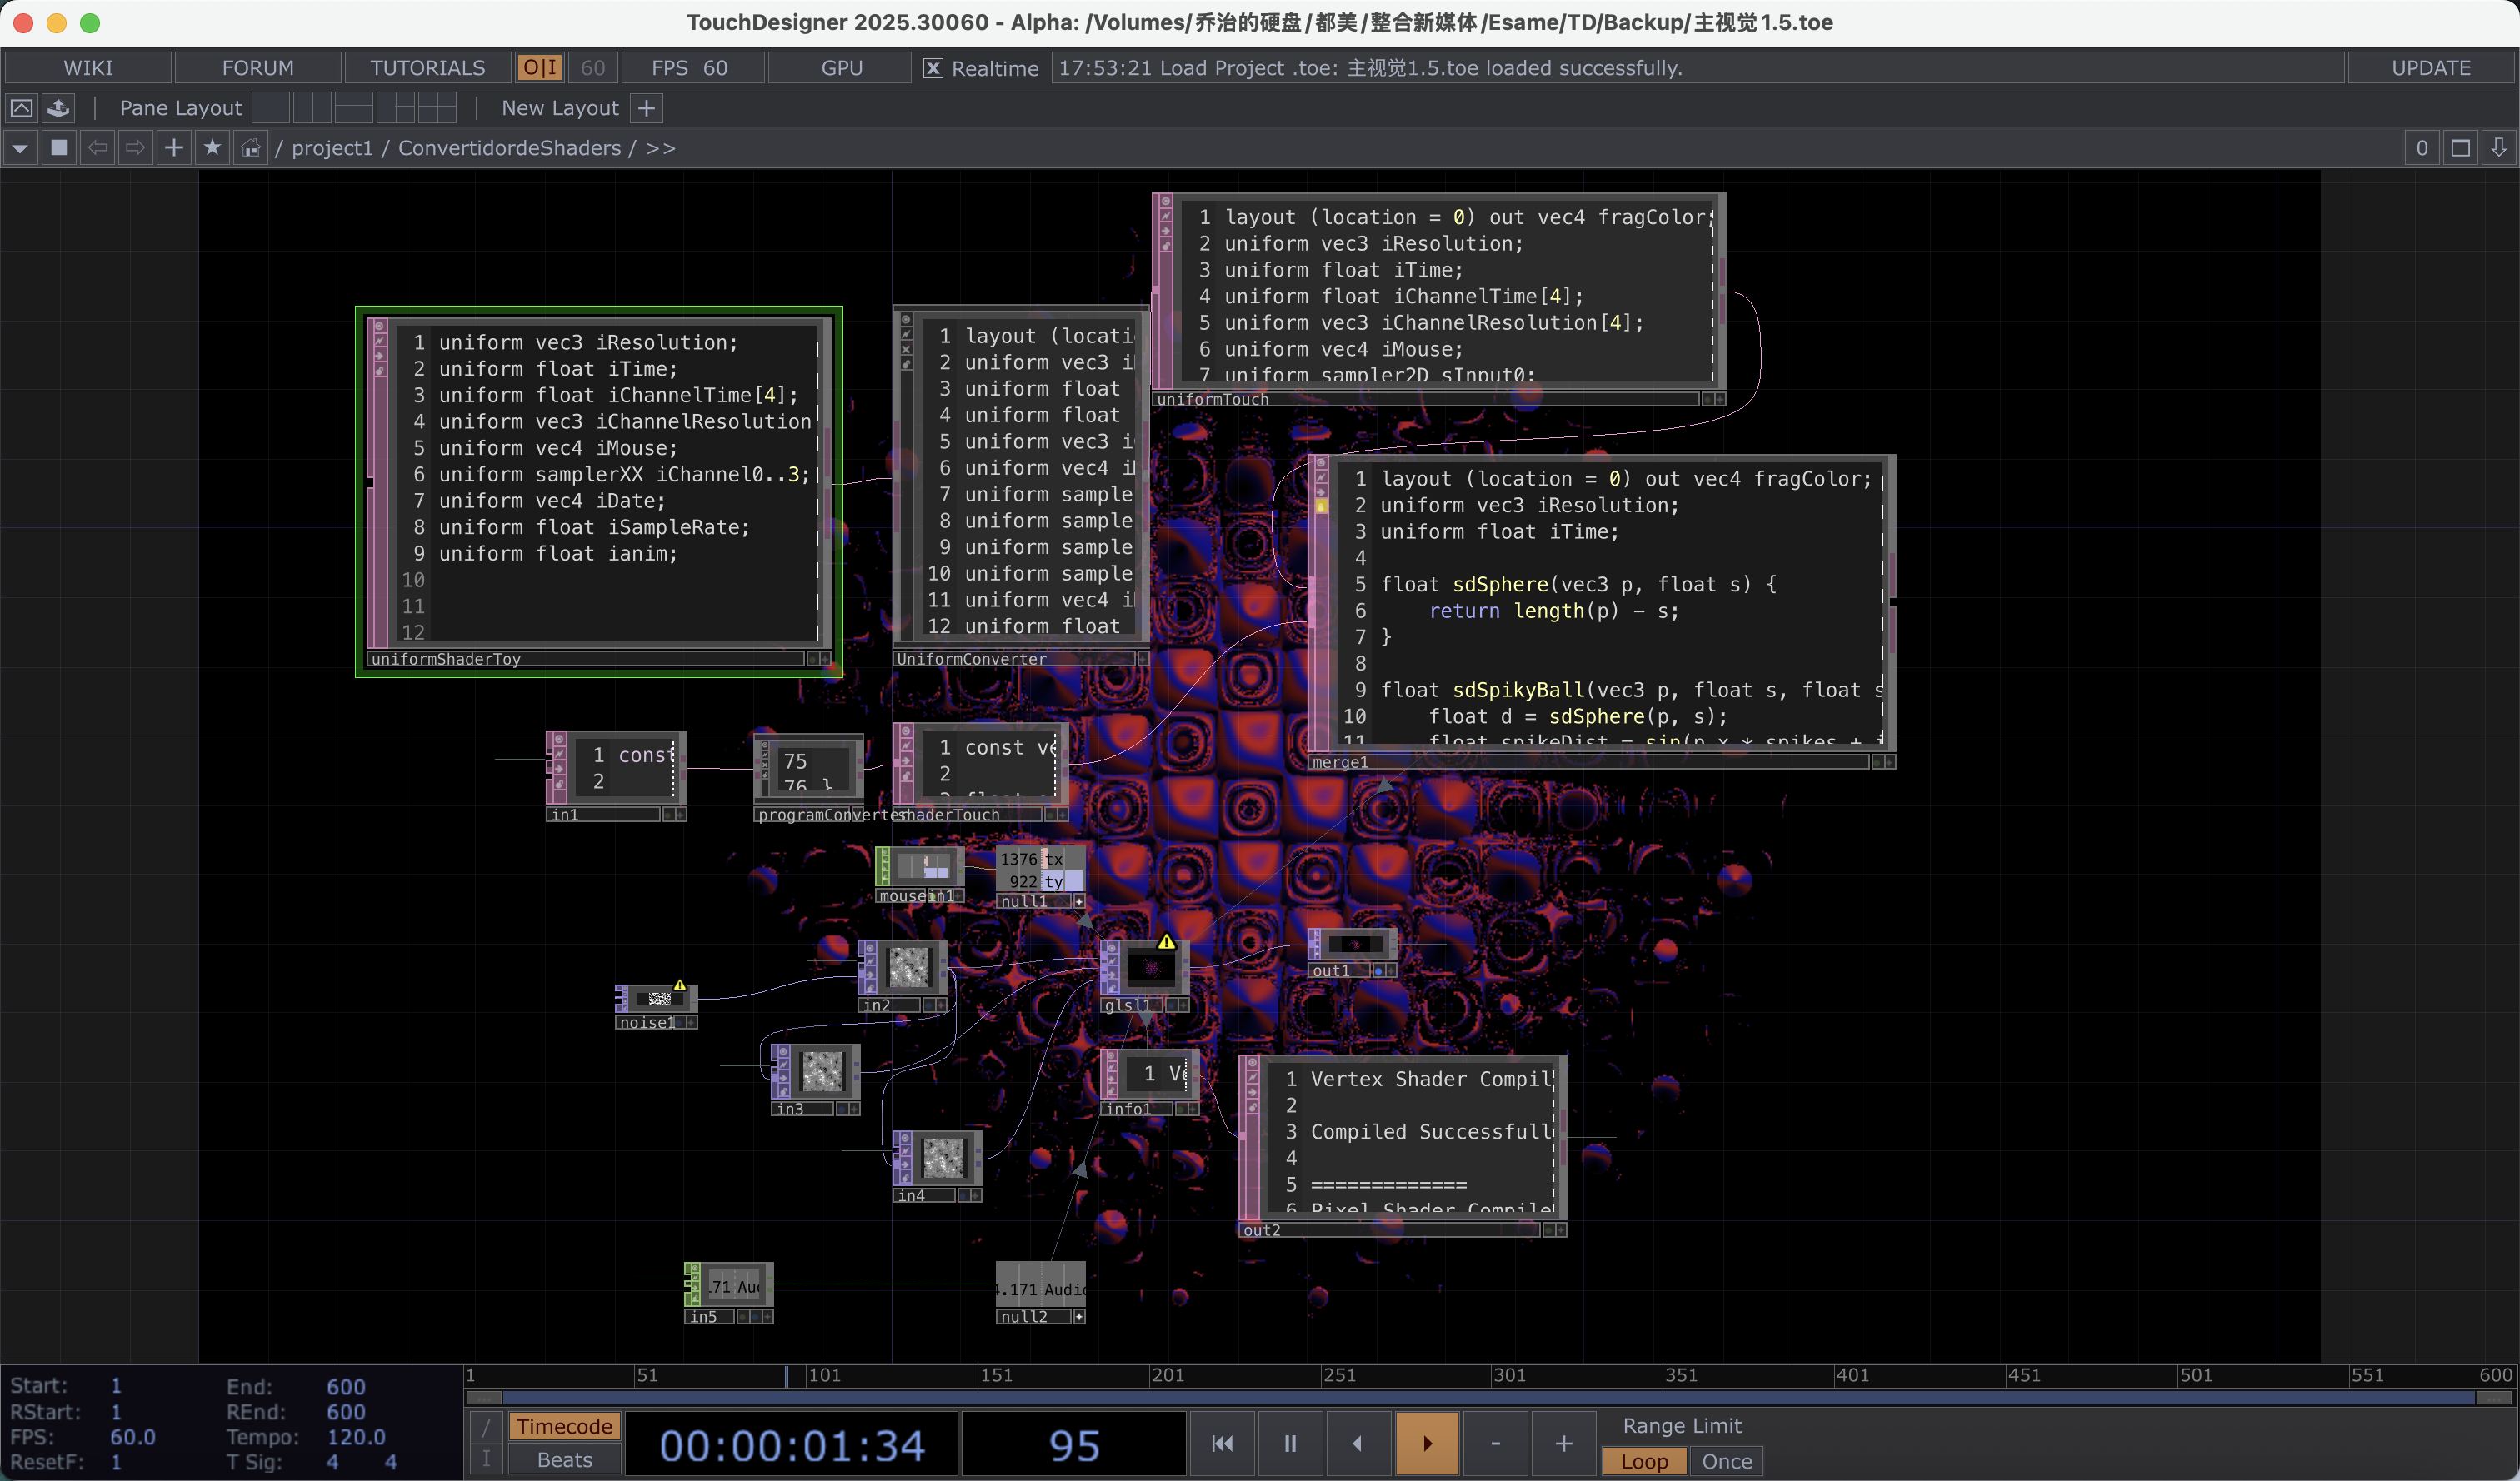Open pane split arrow-down menu
2520x1481 pixels.
pyautogui.click(x=2499, y=148)
